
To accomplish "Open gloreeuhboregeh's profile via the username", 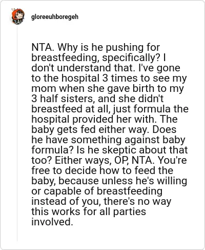I will click(x=55, y=17).
